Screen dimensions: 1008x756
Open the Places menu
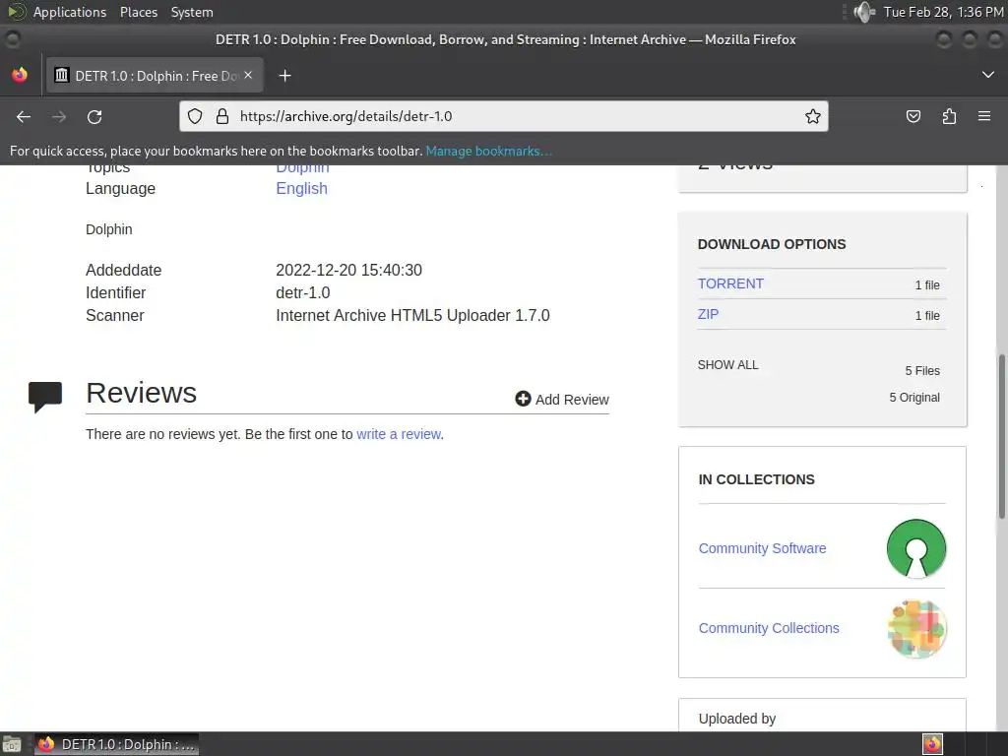click(138, 12)
